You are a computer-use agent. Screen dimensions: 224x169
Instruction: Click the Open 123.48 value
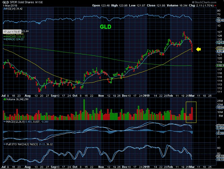coord(101,6)
